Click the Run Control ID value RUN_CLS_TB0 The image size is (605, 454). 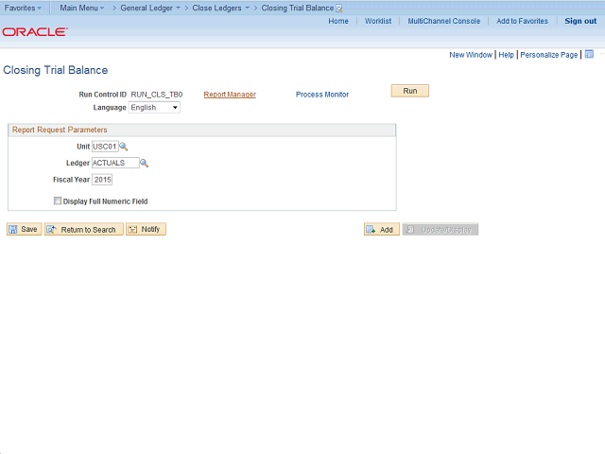pos(157,95)
